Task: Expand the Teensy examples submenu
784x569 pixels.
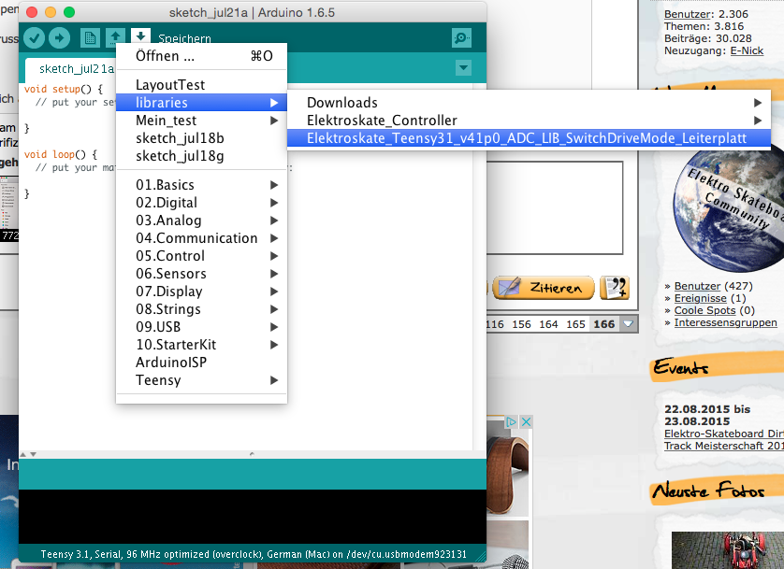Action: point(201,380)
